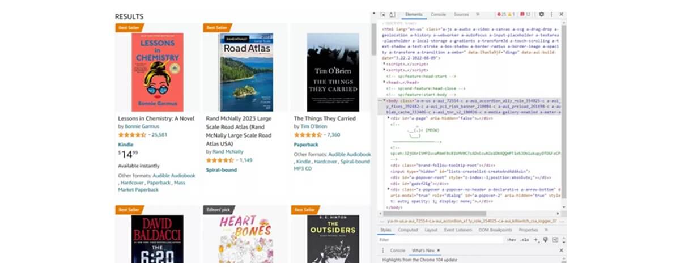Viewport: 680px width, 267px height.
Task: Select the Styles tab
Action: tap(386, 230)
